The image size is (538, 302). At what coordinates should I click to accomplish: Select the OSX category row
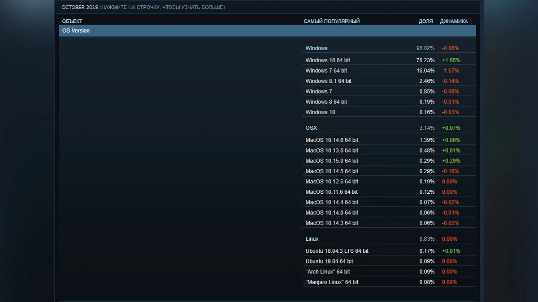(x=389, y=128)
